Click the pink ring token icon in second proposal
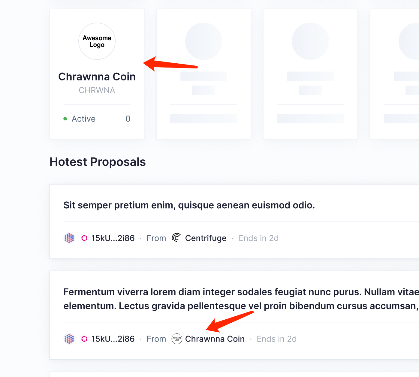This screenshot has height=377, width=419. coord(84,339)
